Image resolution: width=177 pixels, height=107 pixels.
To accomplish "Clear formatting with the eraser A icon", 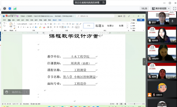I will point(45,24).
